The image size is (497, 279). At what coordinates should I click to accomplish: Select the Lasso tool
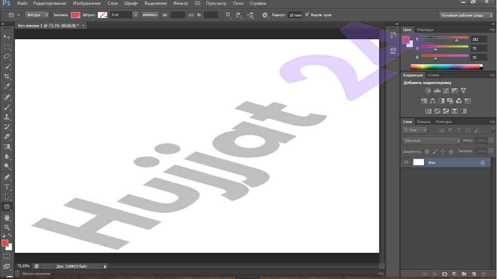[x=7, y=56]
